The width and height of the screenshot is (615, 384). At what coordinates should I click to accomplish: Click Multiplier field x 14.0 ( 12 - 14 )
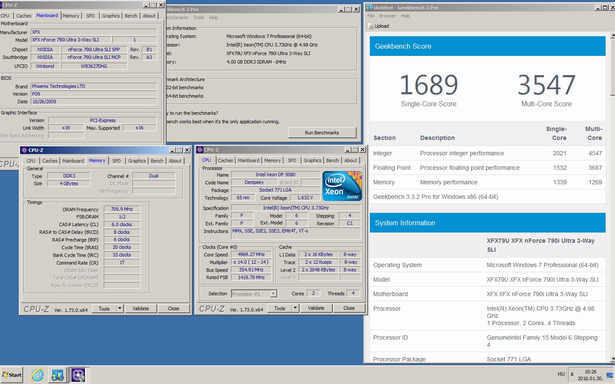click(251, 262)
